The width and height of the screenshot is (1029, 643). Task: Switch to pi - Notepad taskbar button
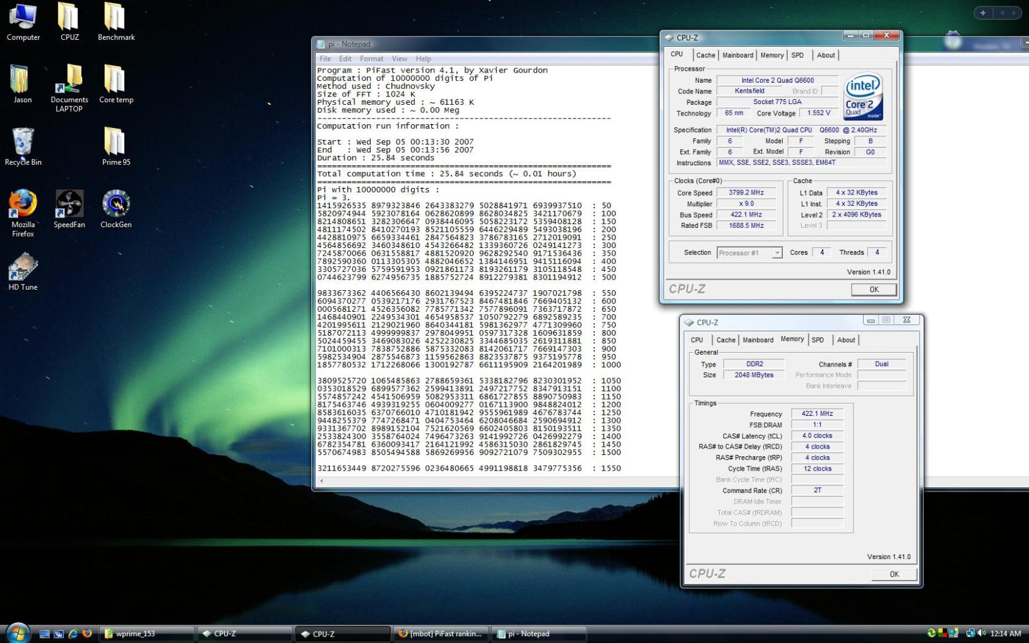pos(539,634)
